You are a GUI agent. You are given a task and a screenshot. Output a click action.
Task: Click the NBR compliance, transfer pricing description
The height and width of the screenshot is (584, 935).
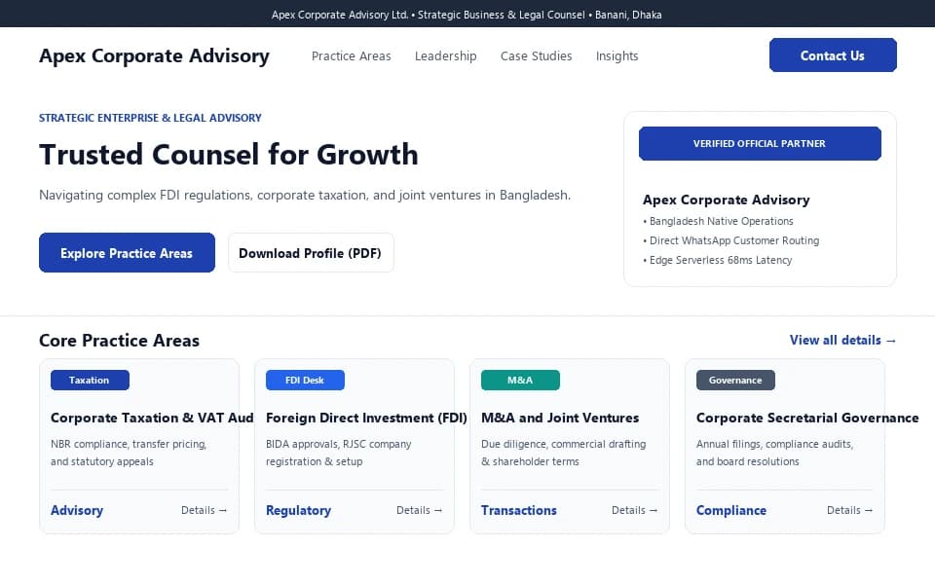(x=129, y=453)
